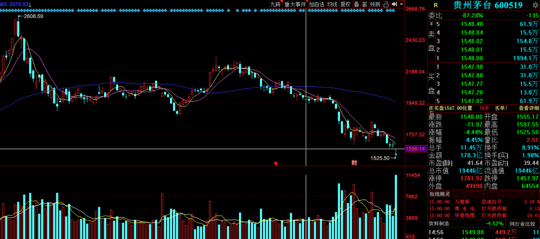Click the R margin-trading marker

click(435, 5)
